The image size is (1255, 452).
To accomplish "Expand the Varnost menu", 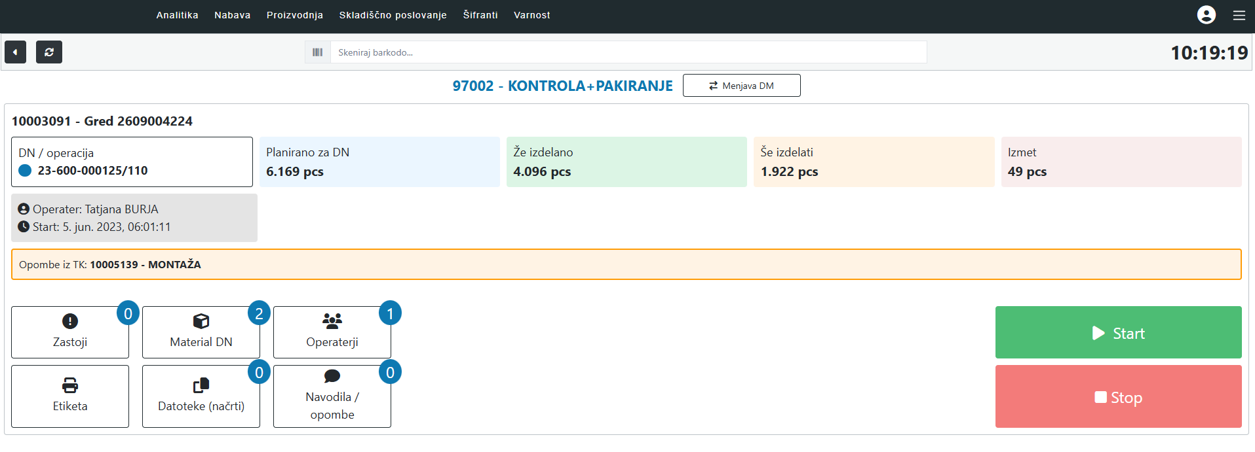I will coord(531,15).
